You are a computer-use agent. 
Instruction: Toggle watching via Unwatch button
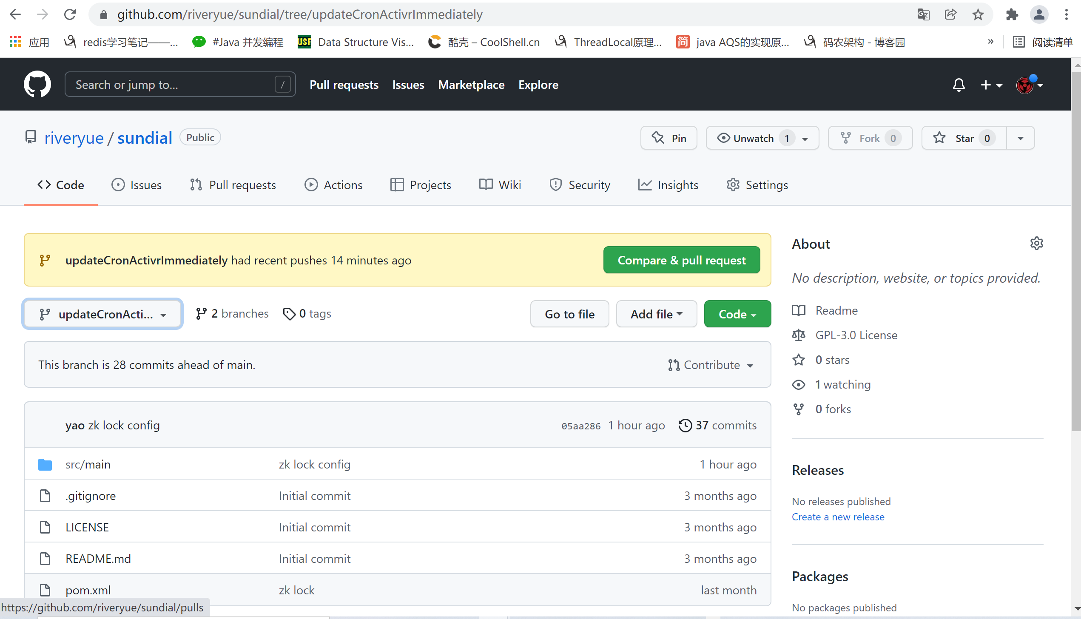[x=750, y=138]
